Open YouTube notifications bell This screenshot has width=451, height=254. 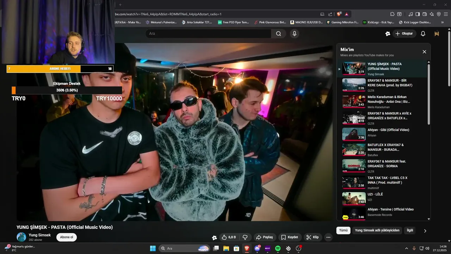pyautogui.click(x=423, y=34)
